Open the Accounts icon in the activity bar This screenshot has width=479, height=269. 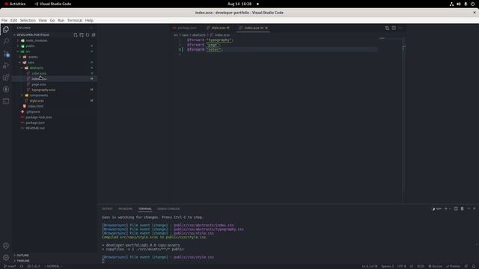[x=6, y=246]
